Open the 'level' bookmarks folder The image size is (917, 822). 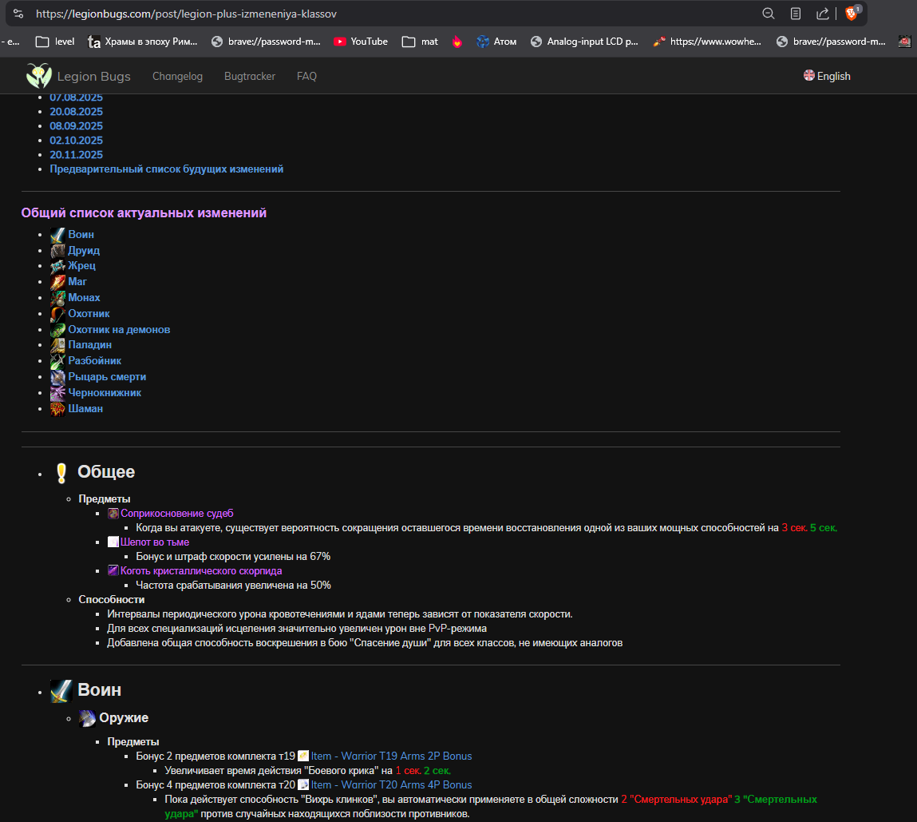coord(55,42)
